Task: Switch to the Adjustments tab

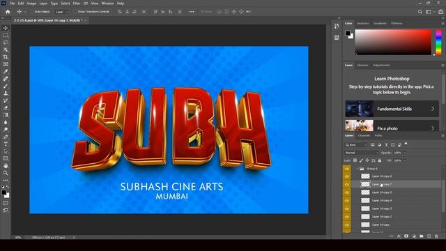Action: pos(381,65)
